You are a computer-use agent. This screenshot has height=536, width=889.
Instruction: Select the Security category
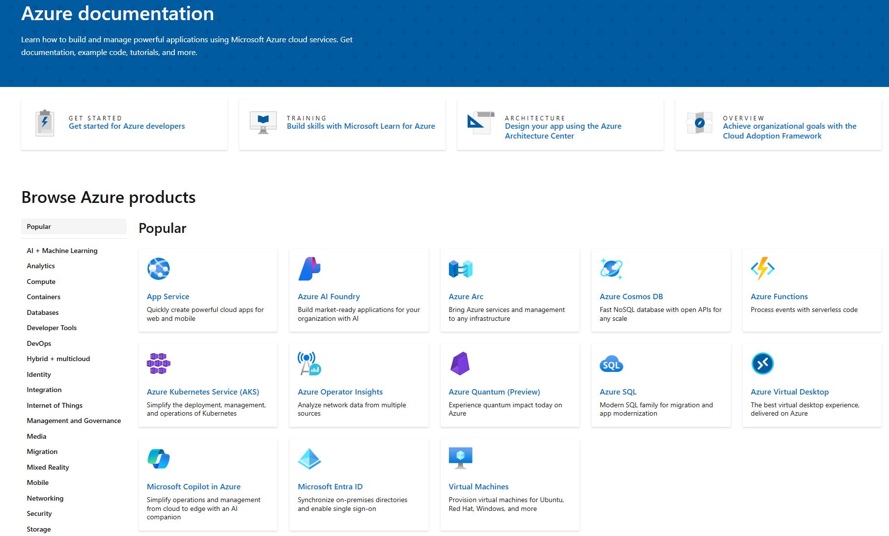click(39, 513)
